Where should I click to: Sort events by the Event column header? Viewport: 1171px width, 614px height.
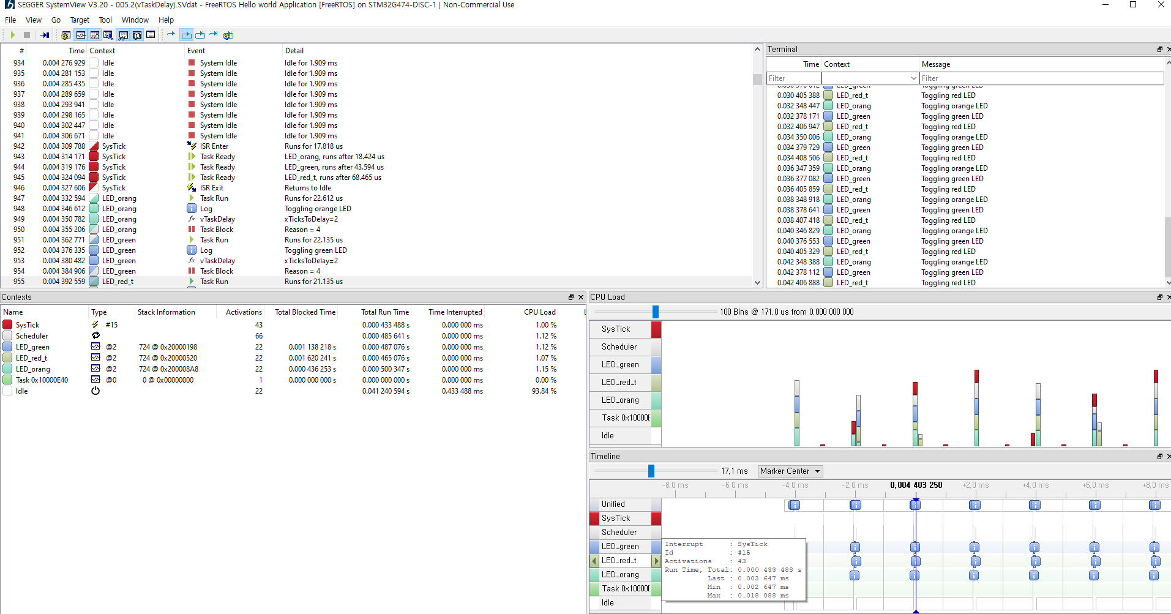pyautogui.click(x=196, y=51)
